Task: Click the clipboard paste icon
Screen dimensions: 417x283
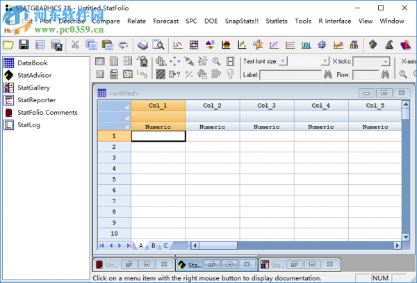Action: pos(108,45)
